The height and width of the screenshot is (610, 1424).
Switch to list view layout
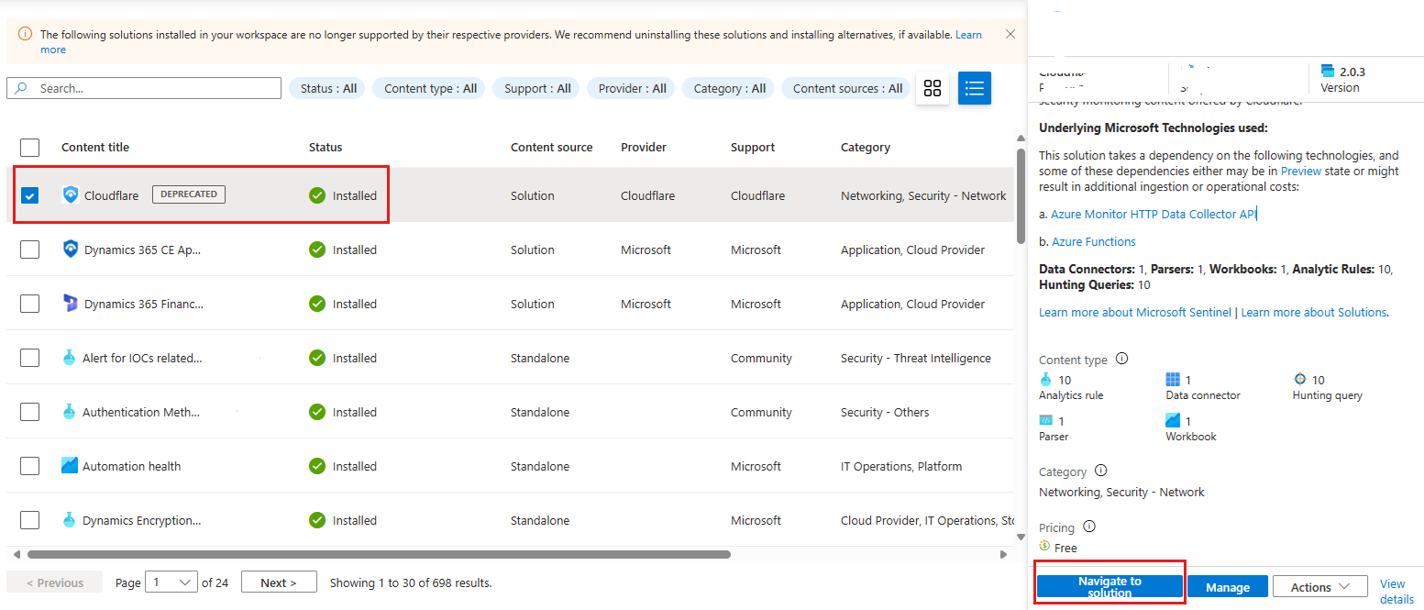coord(975,88)
